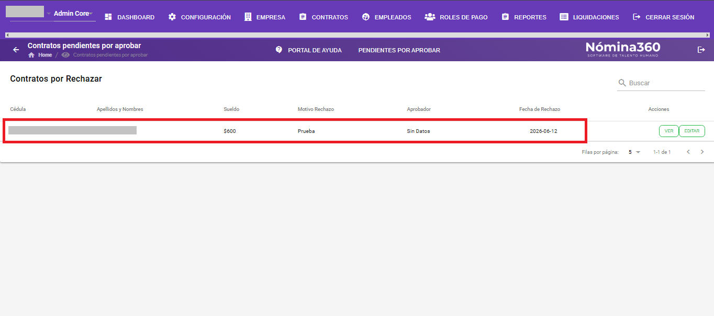Click EDITAR button for the contract
714x316 pixels.
click(692, 131)
